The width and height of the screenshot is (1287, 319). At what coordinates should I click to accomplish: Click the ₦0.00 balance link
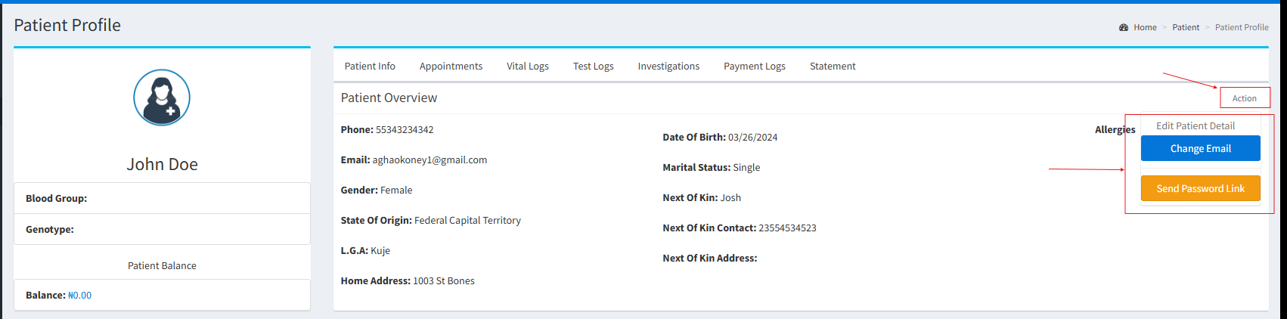(79, 296)
